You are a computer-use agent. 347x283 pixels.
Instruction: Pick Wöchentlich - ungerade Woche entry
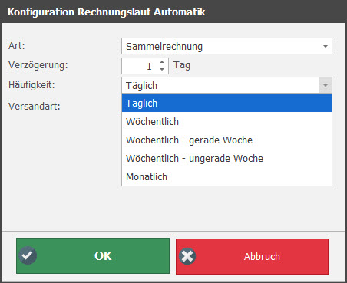226,158
